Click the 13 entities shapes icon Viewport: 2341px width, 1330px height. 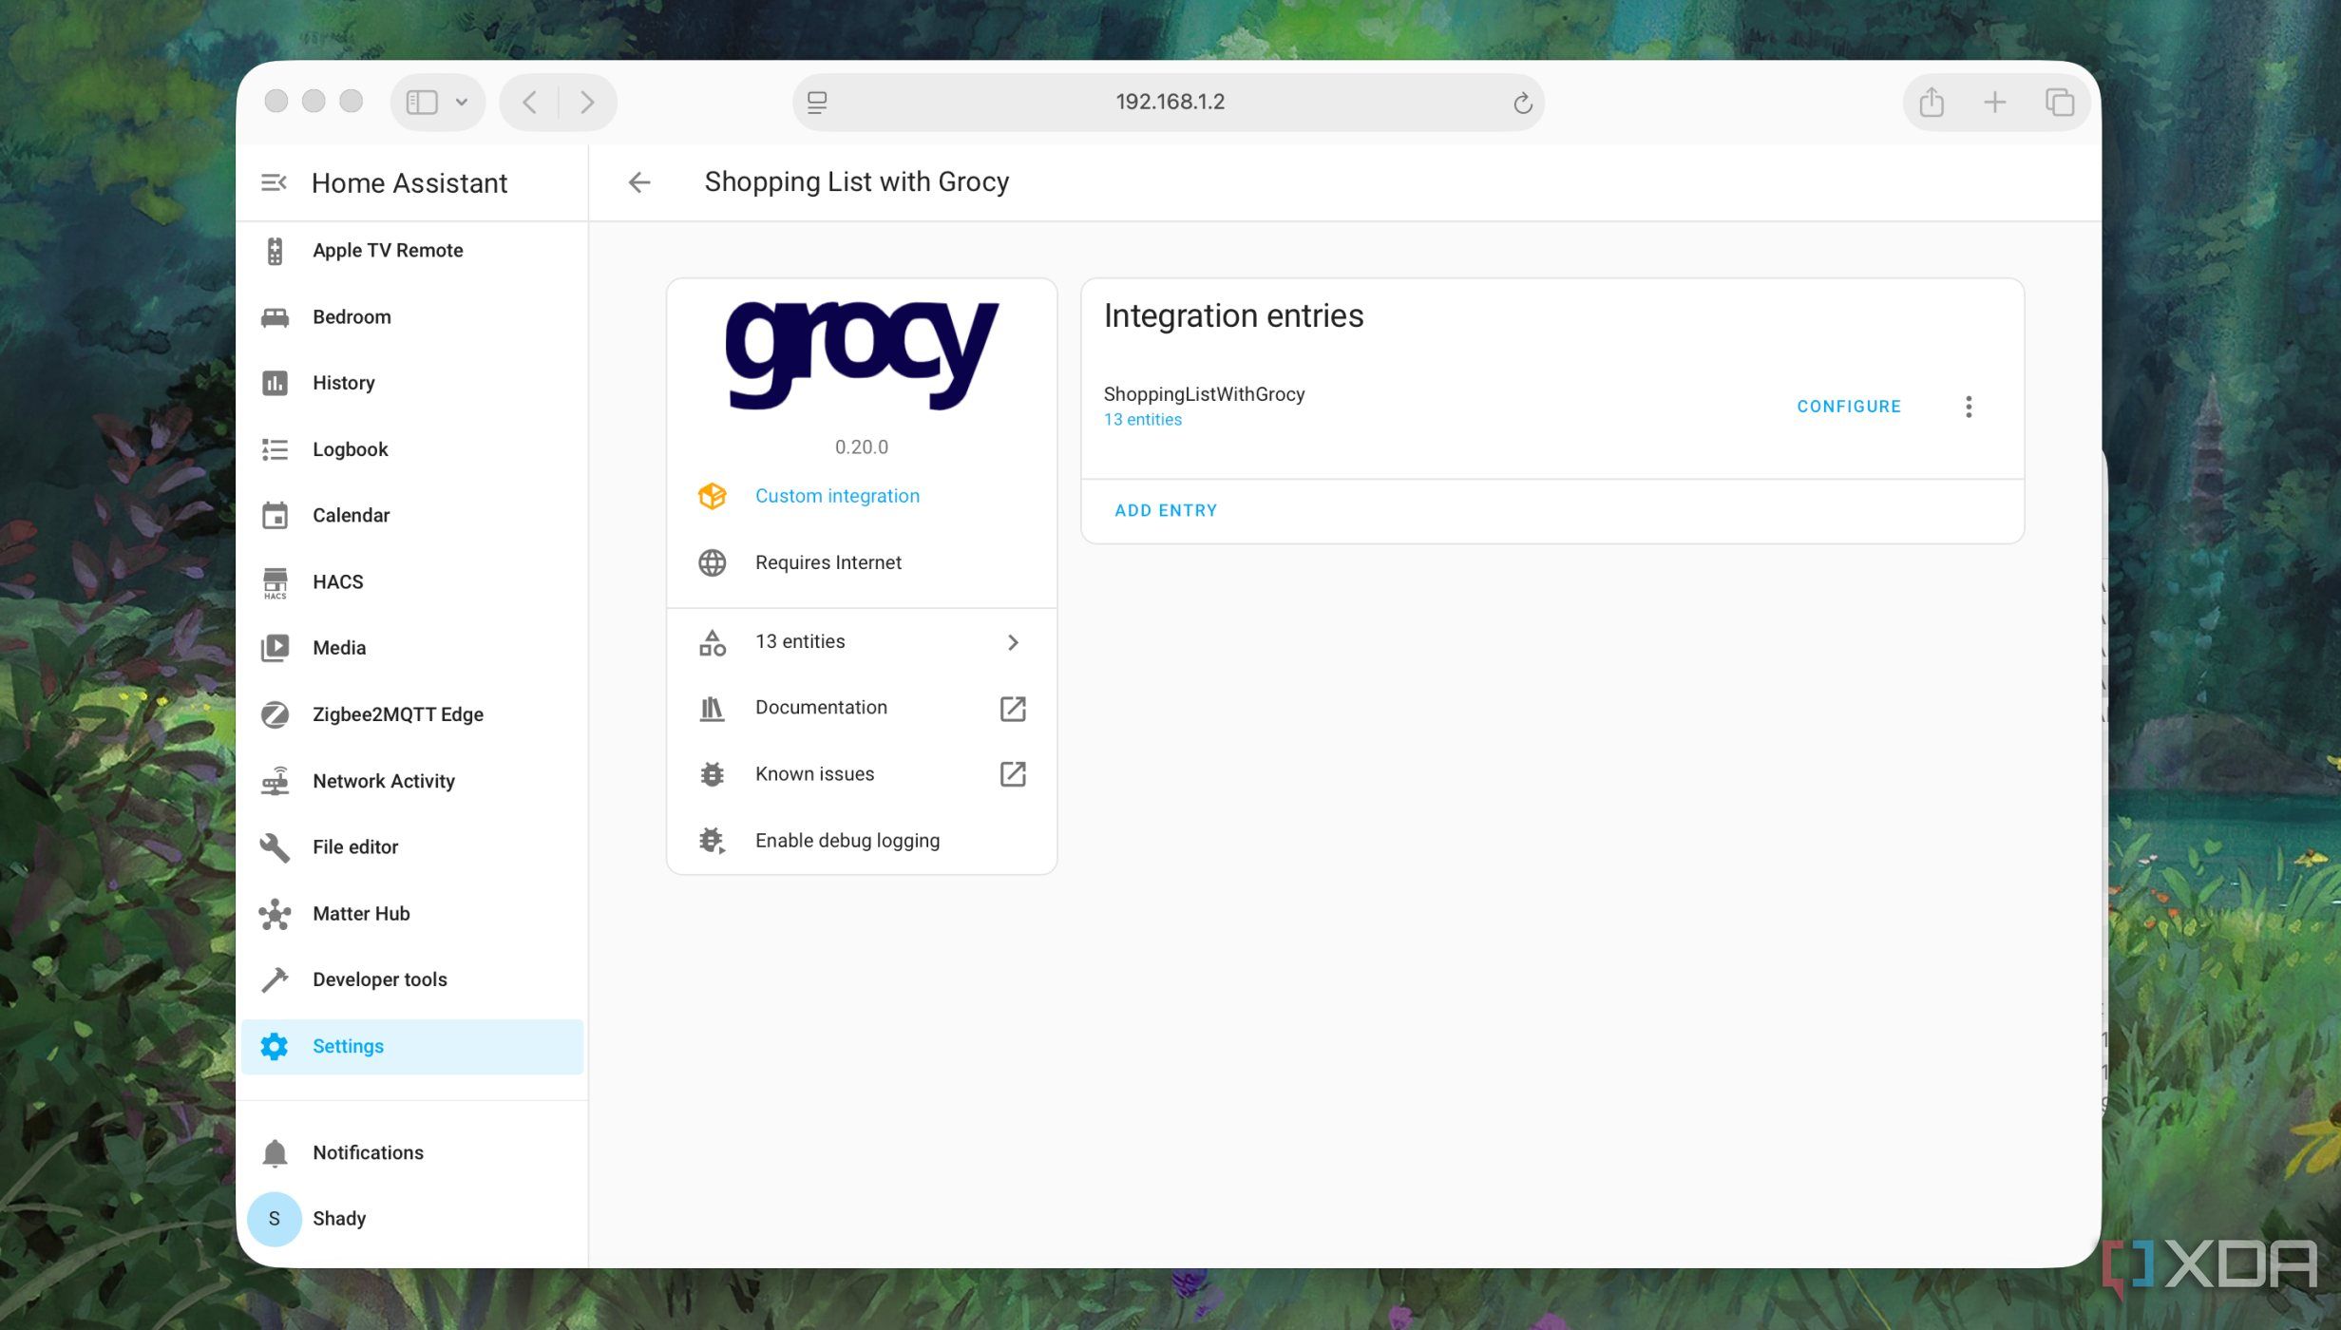(713, 642)
